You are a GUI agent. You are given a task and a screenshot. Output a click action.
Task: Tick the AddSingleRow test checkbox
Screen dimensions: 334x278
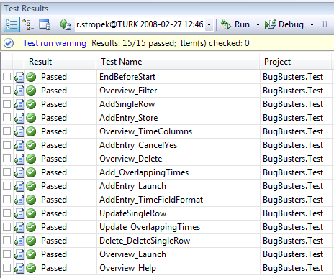click(6, 104)
